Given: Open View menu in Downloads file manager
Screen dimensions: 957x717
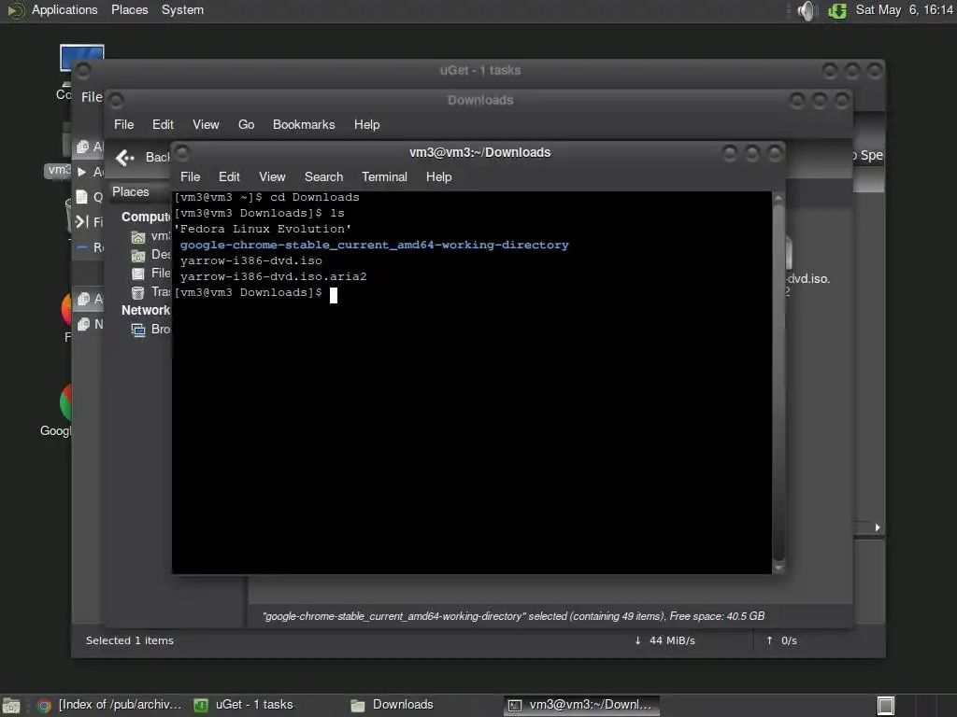Looking at the screenshot, I should click(206, 124).
